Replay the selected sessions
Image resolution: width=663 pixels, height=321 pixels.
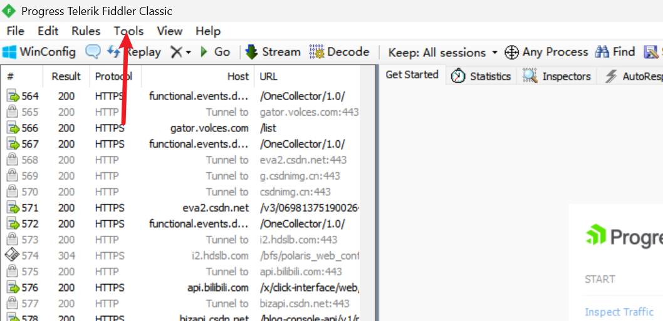[134, 53]
